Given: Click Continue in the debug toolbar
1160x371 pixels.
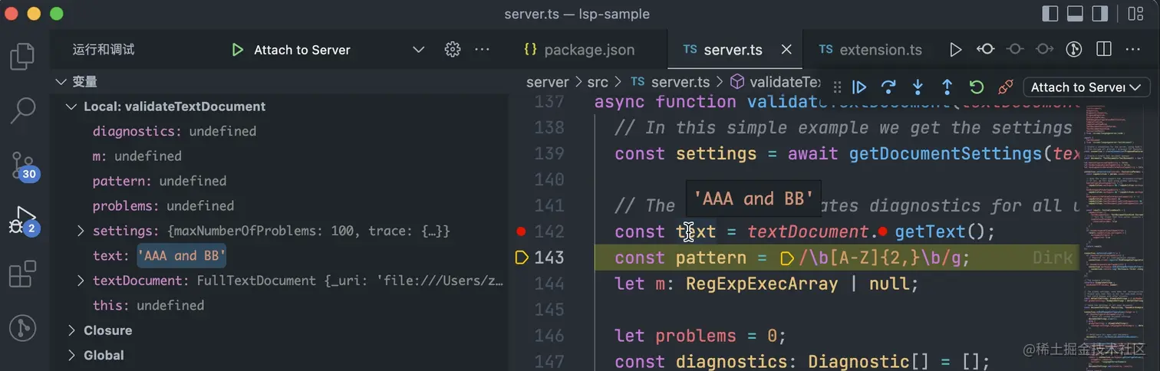Looking at the screenshot, I should [x=859, y=87].
